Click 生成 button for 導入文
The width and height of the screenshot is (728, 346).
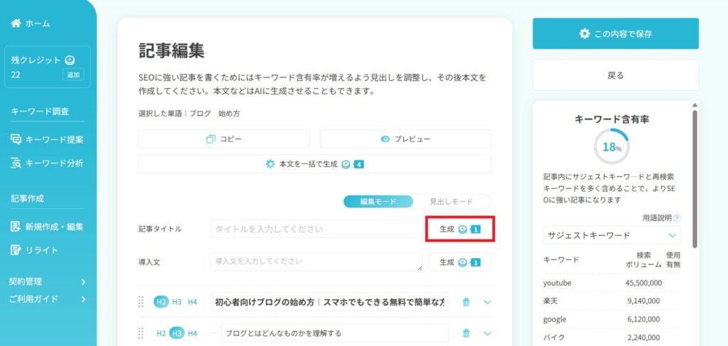[460, 261]
